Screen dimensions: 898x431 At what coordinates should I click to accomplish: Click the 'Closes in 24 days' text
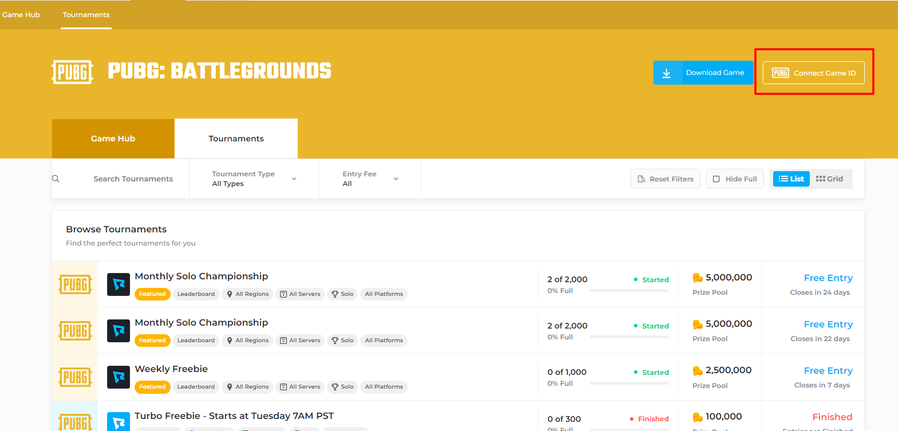820,292
